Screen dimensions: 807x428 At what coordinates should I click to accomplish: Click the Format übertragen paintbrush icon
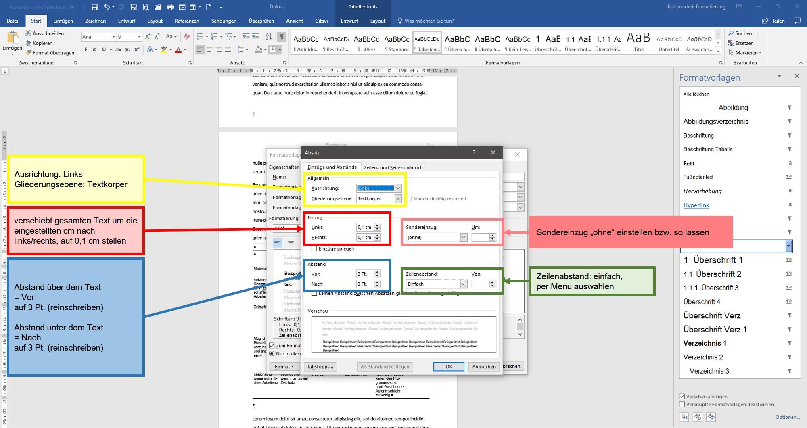click(28, 52)
